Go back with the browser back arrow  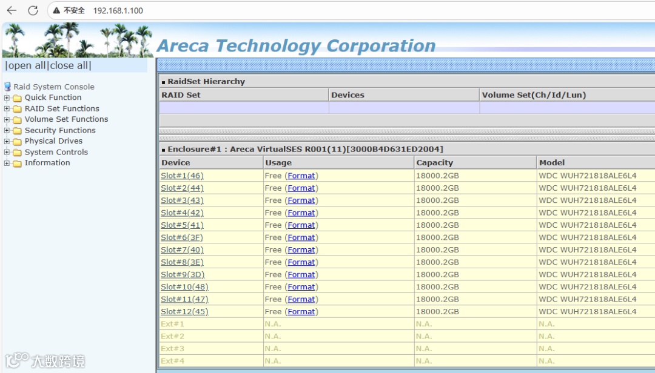12,10
